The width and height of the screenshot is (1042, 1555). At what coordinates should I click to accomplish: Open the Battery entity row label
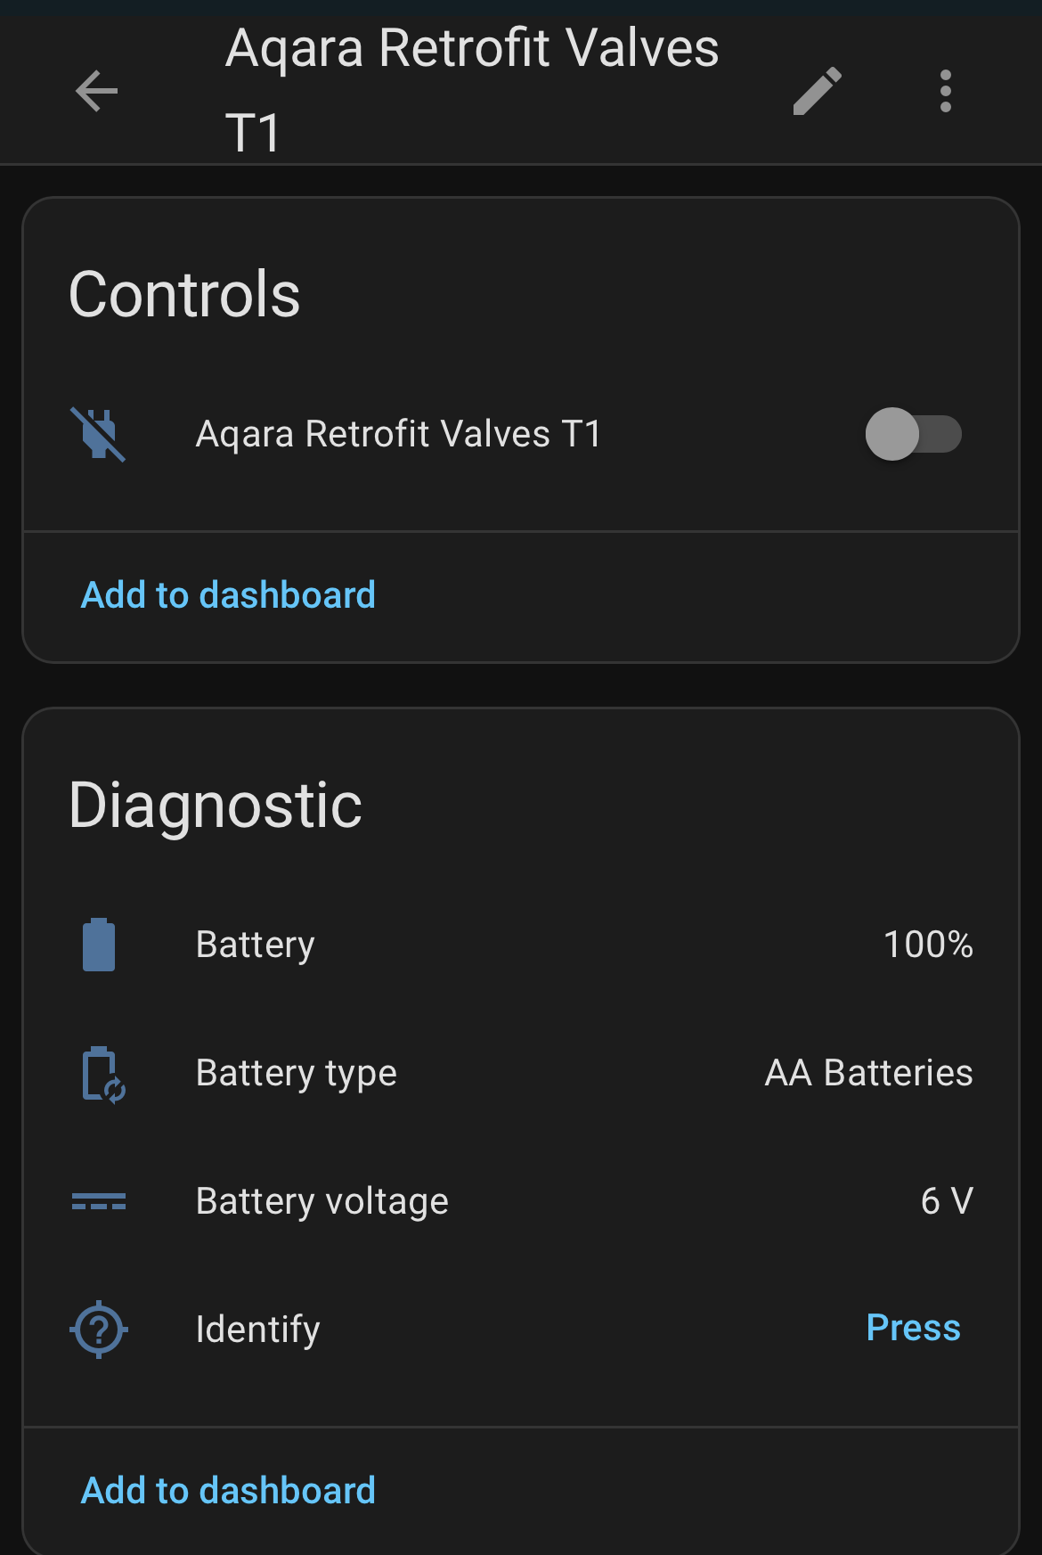tap(255, 945)
